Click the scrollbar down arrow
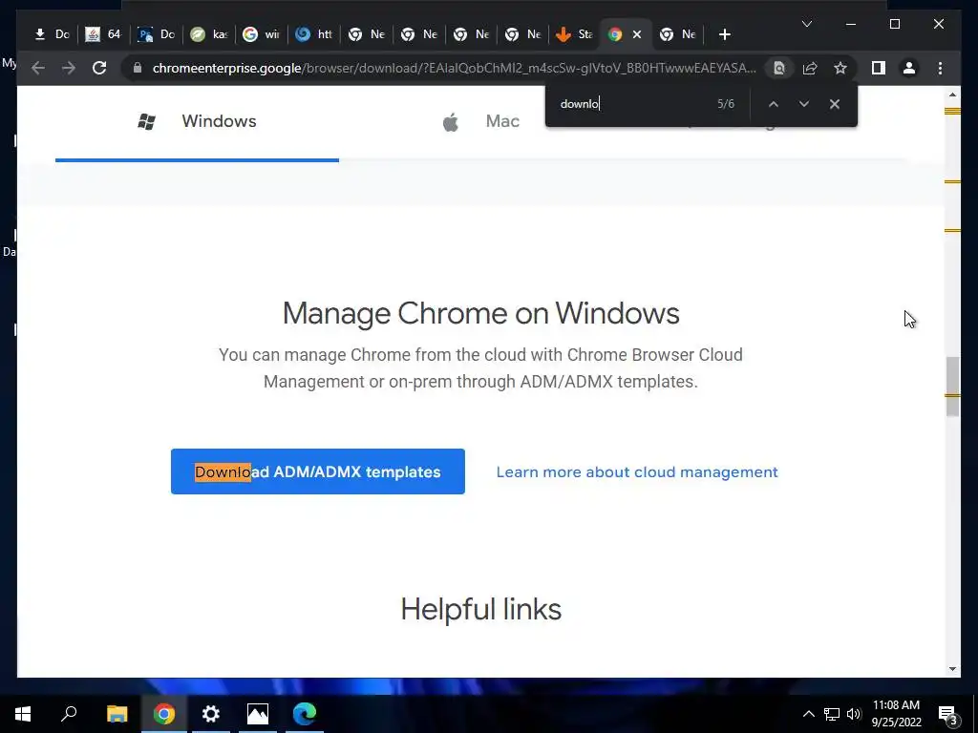Viewport: 978px width, 733px height. coord(952,669)
